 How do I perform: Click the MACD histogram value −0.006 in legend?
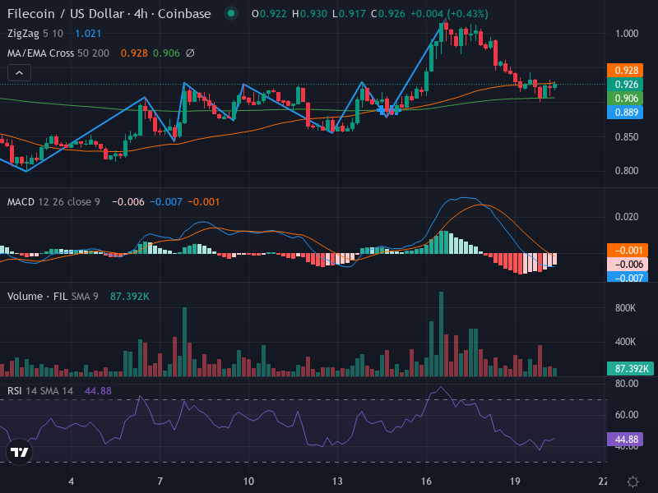[128, 202]
